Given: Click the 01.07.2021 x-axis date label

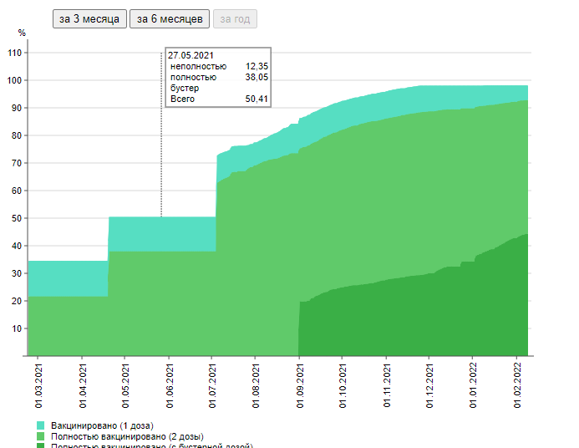Looking at the screenshot, I should pyautogui.click(x=212, y=384).
